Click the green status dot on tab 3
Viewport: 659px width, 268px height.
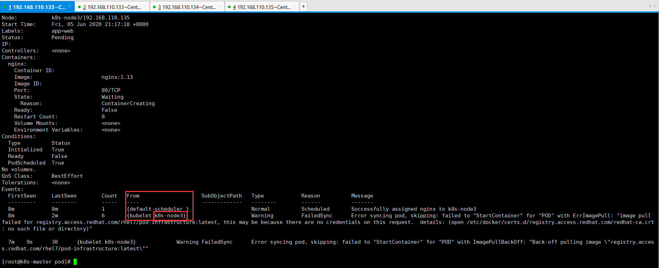point(154,7)
